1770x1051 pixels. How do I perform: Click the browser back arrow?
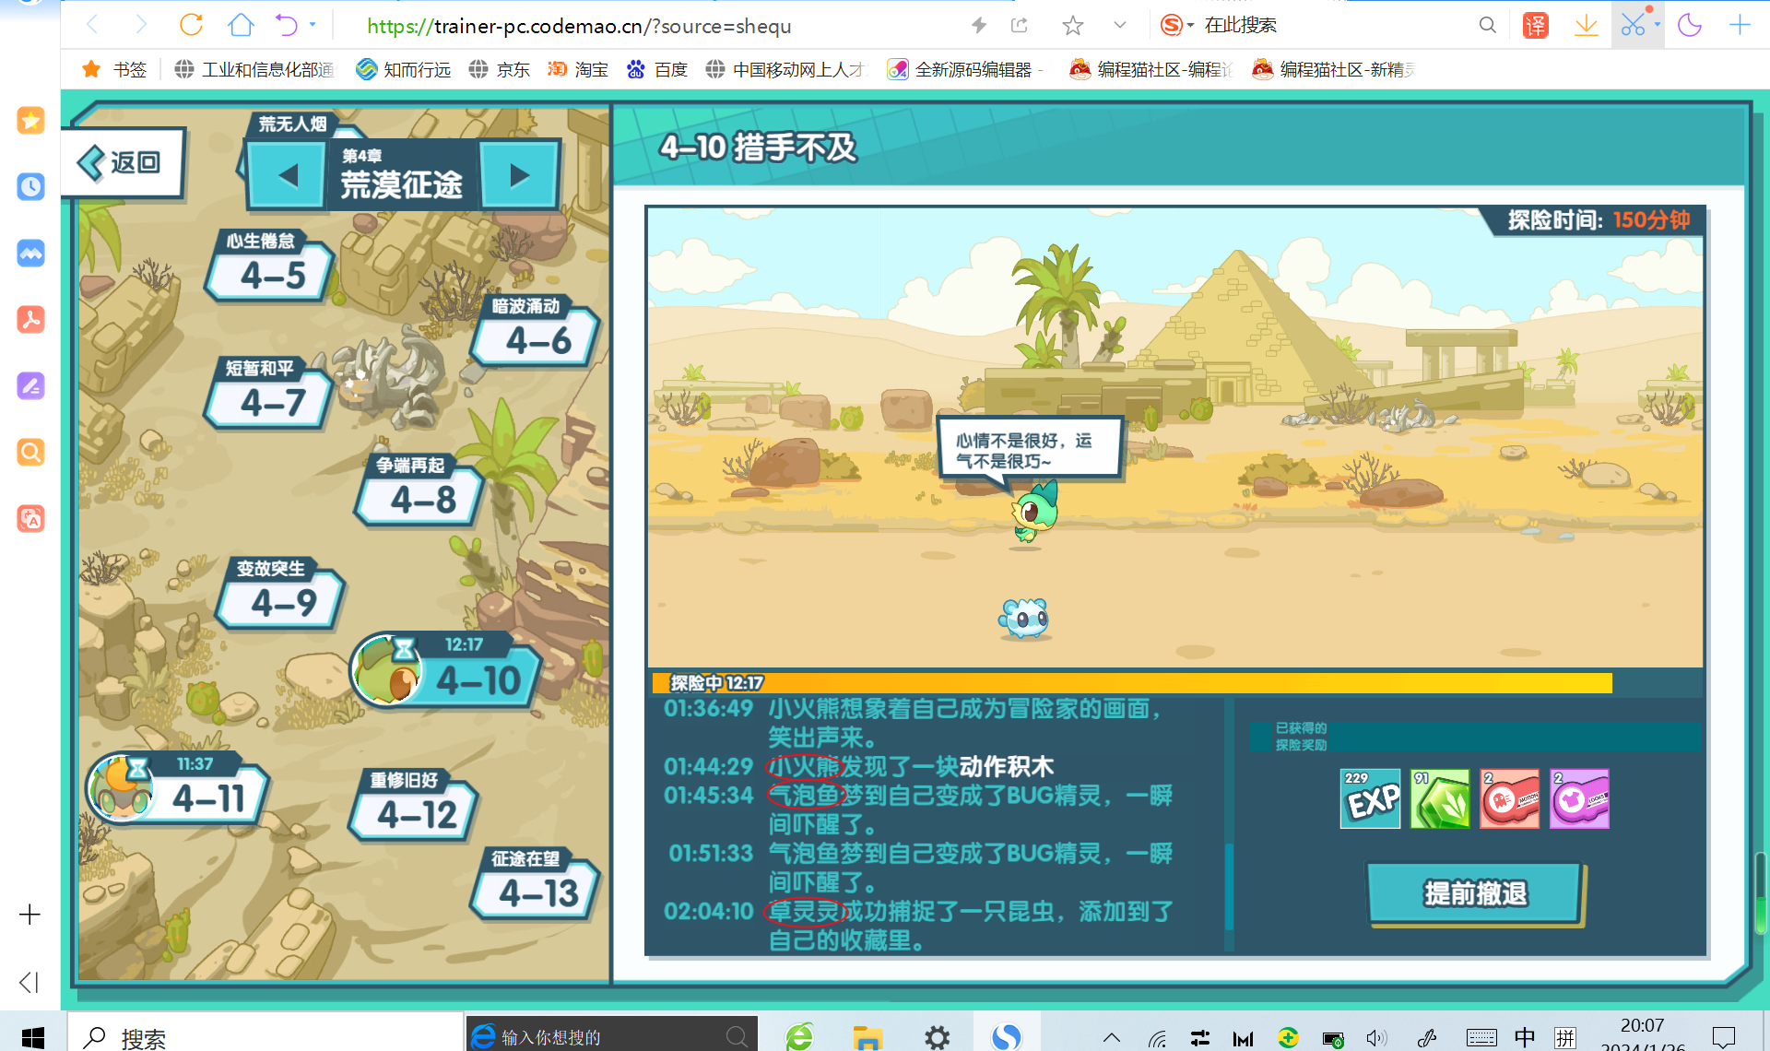(x=92, y=25)
